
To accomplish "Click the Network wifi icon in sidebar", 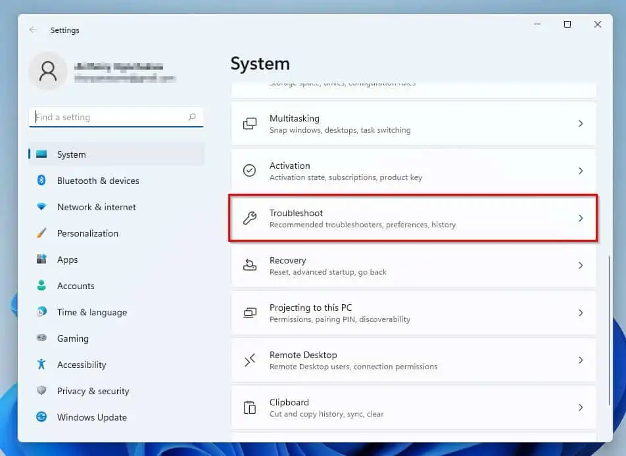I will (x=41, y=207).
